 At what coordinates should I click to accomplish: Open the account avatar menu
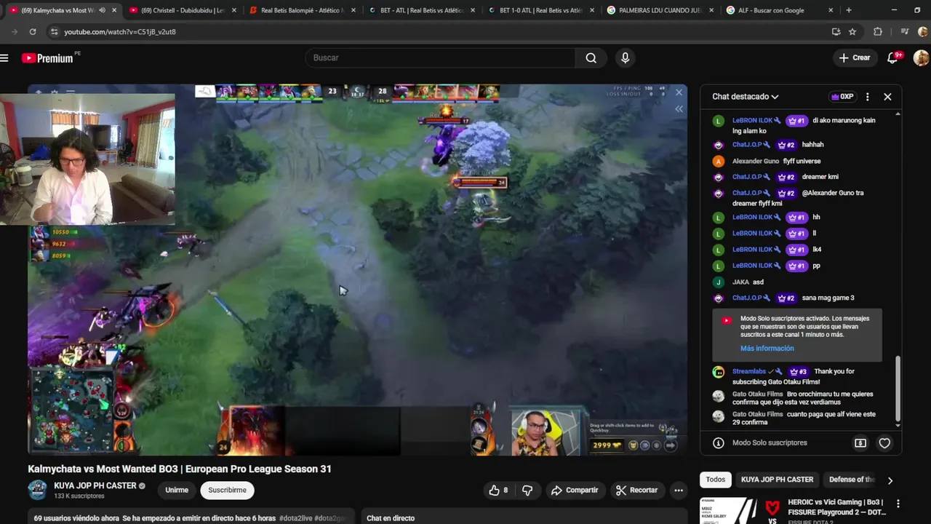point(921,57)
